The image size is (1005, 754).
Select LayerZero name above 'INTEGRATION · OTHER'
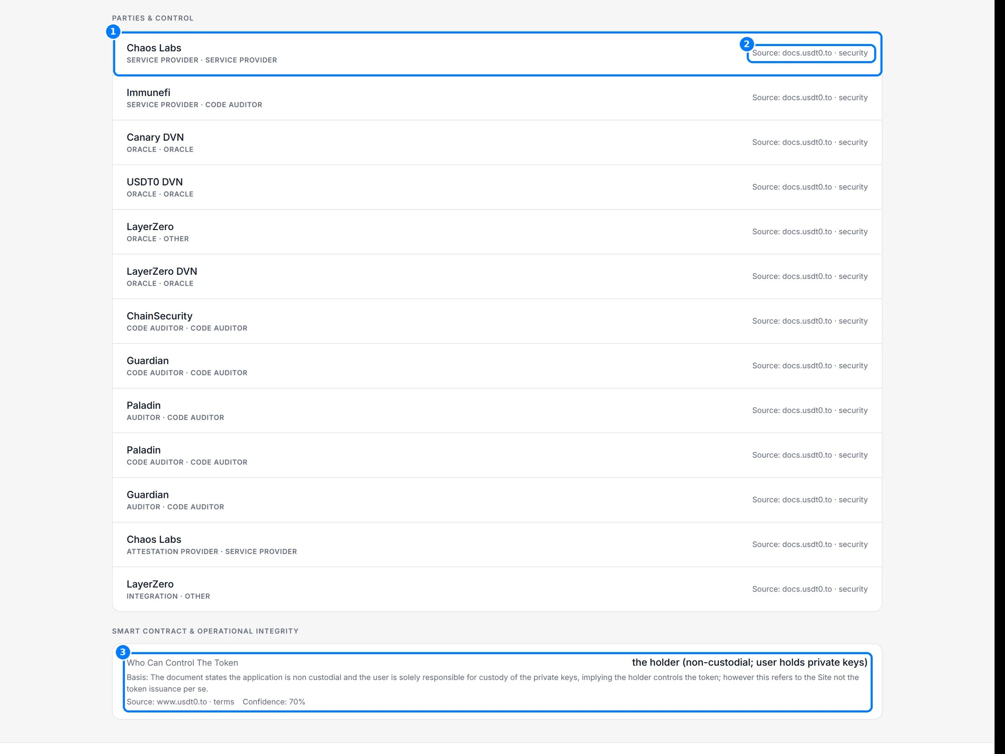click(150, 584)
